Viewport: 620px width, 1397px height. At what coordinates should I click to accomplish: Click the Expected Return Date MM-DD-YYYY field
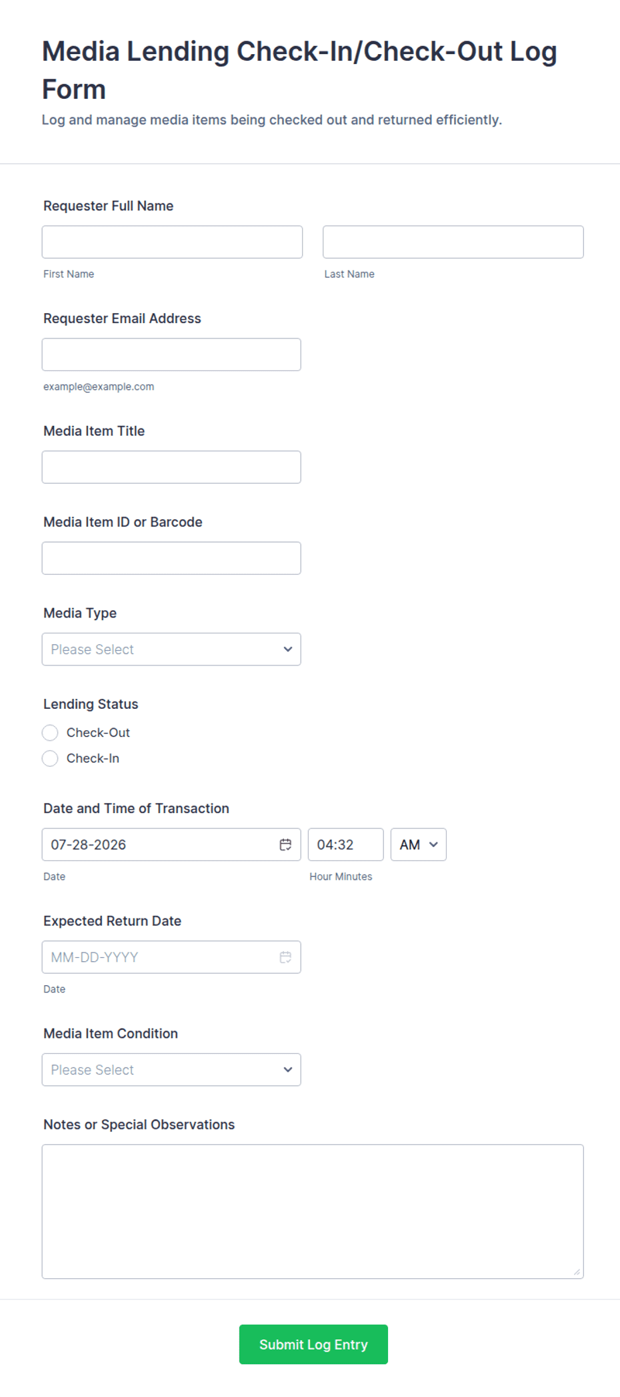pyautogui.click(x=171, y=956)
